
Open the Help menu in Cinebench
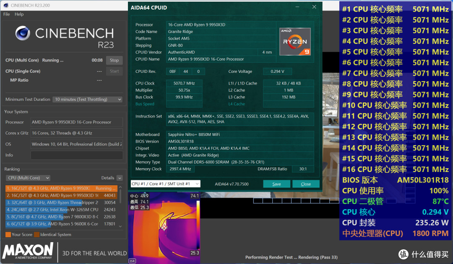[x=19, y=14]
